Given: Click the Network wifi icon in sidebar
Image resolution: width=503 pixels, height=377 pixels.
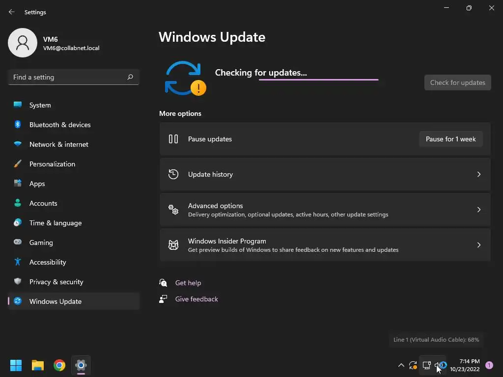Looking at the screenshot, I should (18, 144).
